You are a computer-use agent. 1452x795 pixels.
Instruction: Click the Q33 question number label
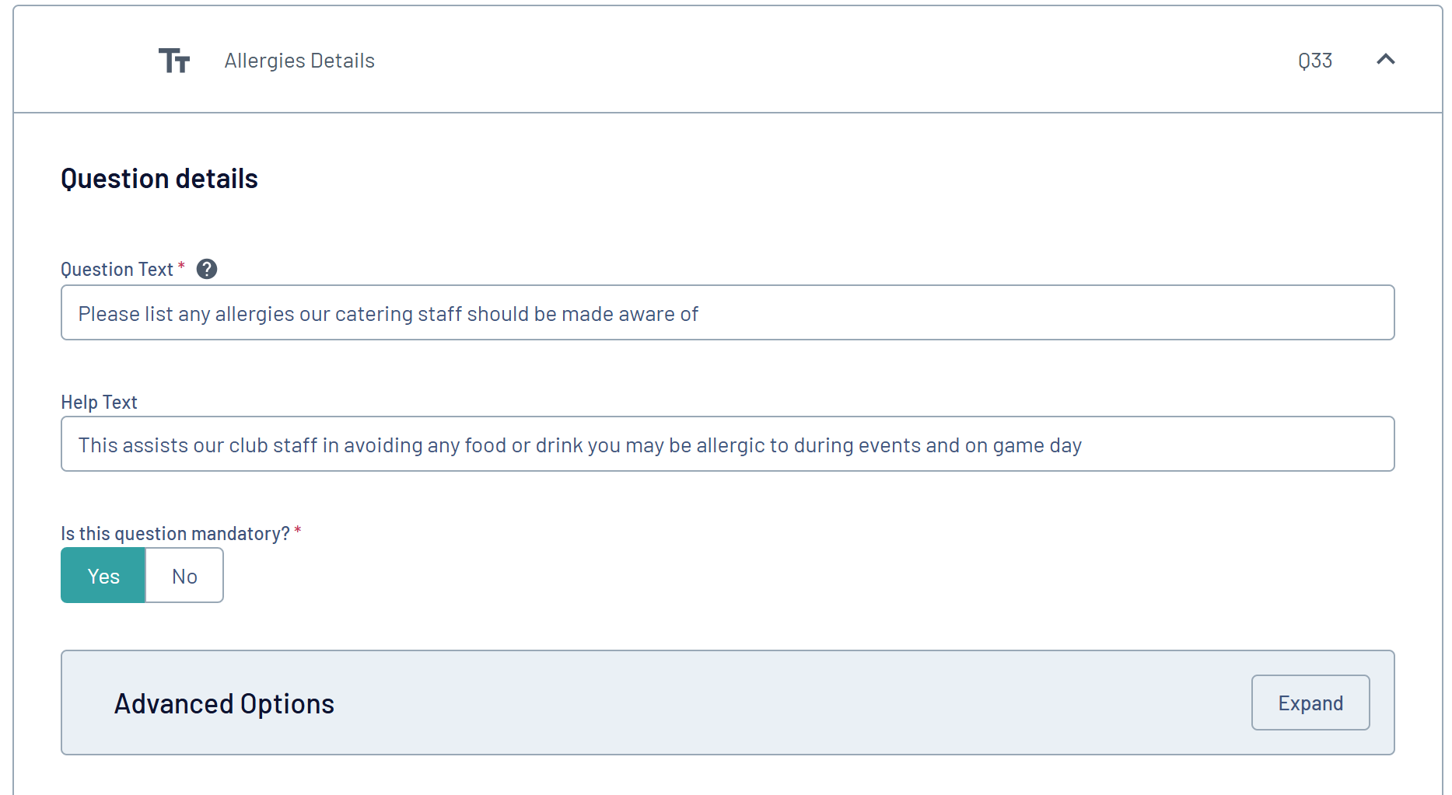tap(1315, 61)
